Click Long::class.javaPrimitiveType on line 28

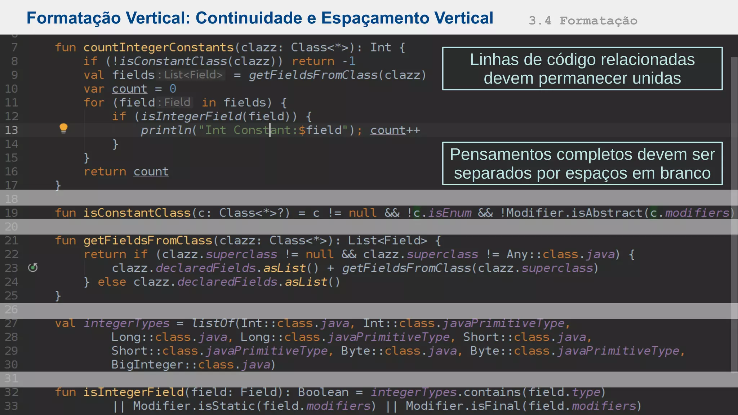(345, 337)
